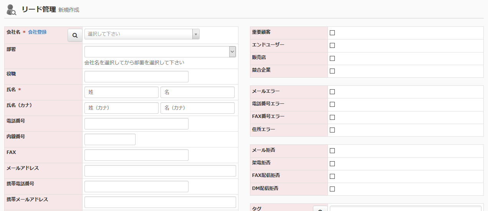Check the 重要顧客 checkbox

click(x=333, y=33)
